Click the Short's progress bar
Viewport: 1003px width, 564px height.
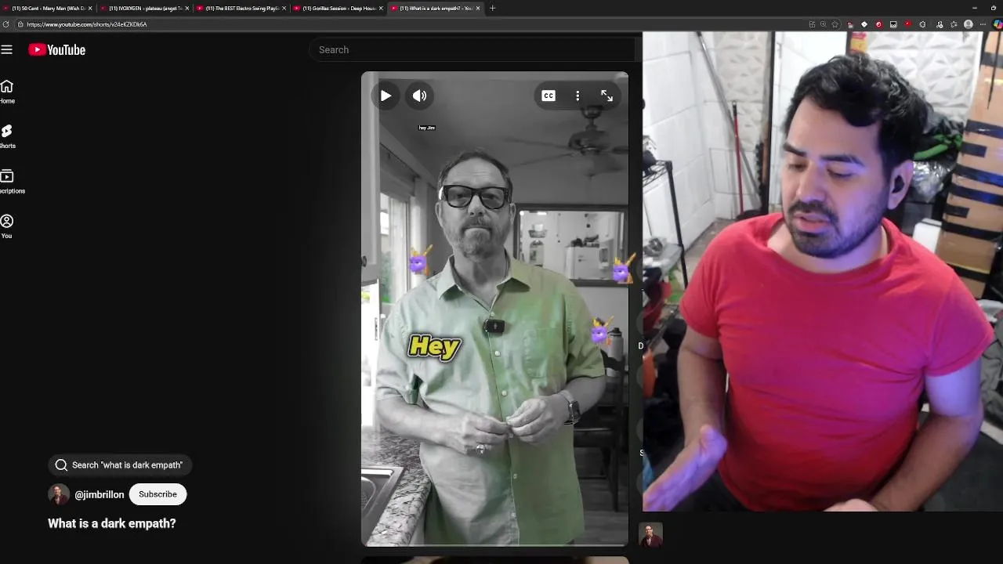tap(494, 544)
